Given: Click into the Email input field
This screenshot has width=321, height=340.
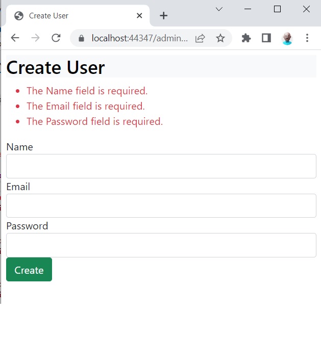Looking at the screenshot, I should [161, 205].
